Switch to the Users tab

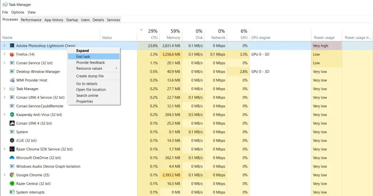pos(85,20)
